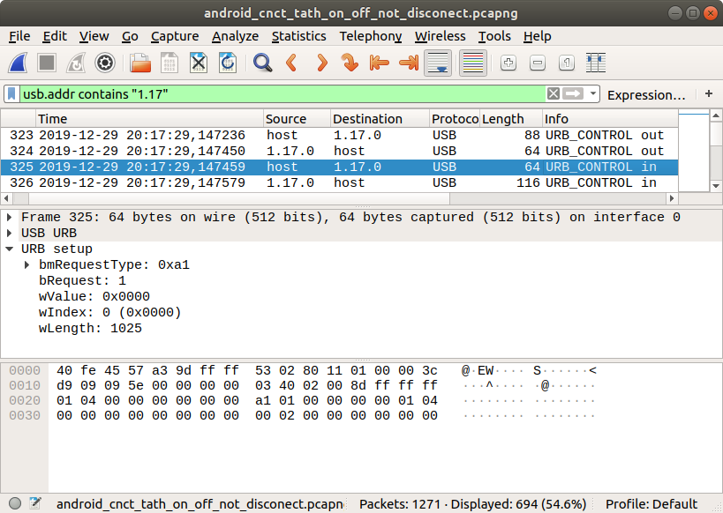Screen dimensions: 723x513
Task: Open the Go menu
Action: [x=130, y=36]
